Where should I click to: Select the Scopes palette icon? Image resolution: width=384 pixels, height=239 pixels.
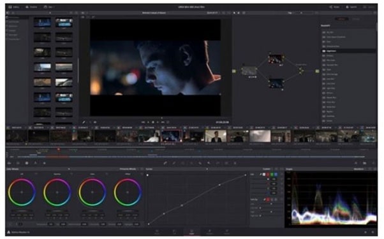coord(365,163)
